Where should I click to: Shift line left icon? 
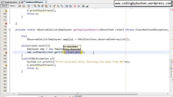[66, 6]
